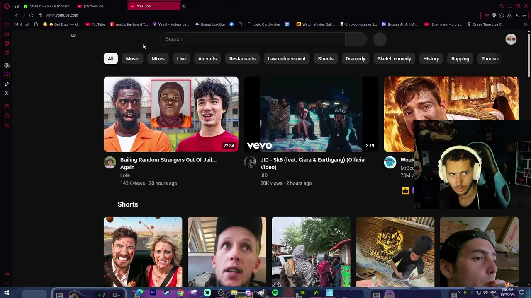Click the www.youtube.com address bar
Image resolution: width=531 pixels, height=298 pixels.
[62, 15]
